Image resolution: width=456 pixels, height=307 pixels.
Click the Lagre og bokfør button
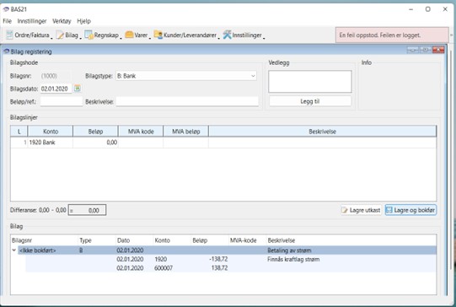point(411,210)
